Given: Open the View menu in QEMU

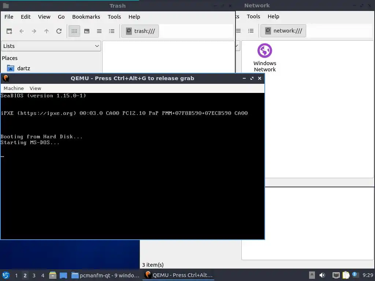Looking at the screenshot, I should [36, 88].
